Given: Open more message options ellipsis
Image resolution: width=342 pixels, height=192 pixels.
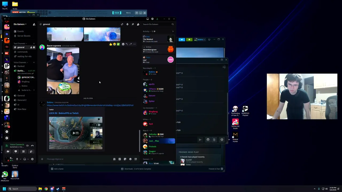Looking at the screenshot, I should (x=134, y=44).
